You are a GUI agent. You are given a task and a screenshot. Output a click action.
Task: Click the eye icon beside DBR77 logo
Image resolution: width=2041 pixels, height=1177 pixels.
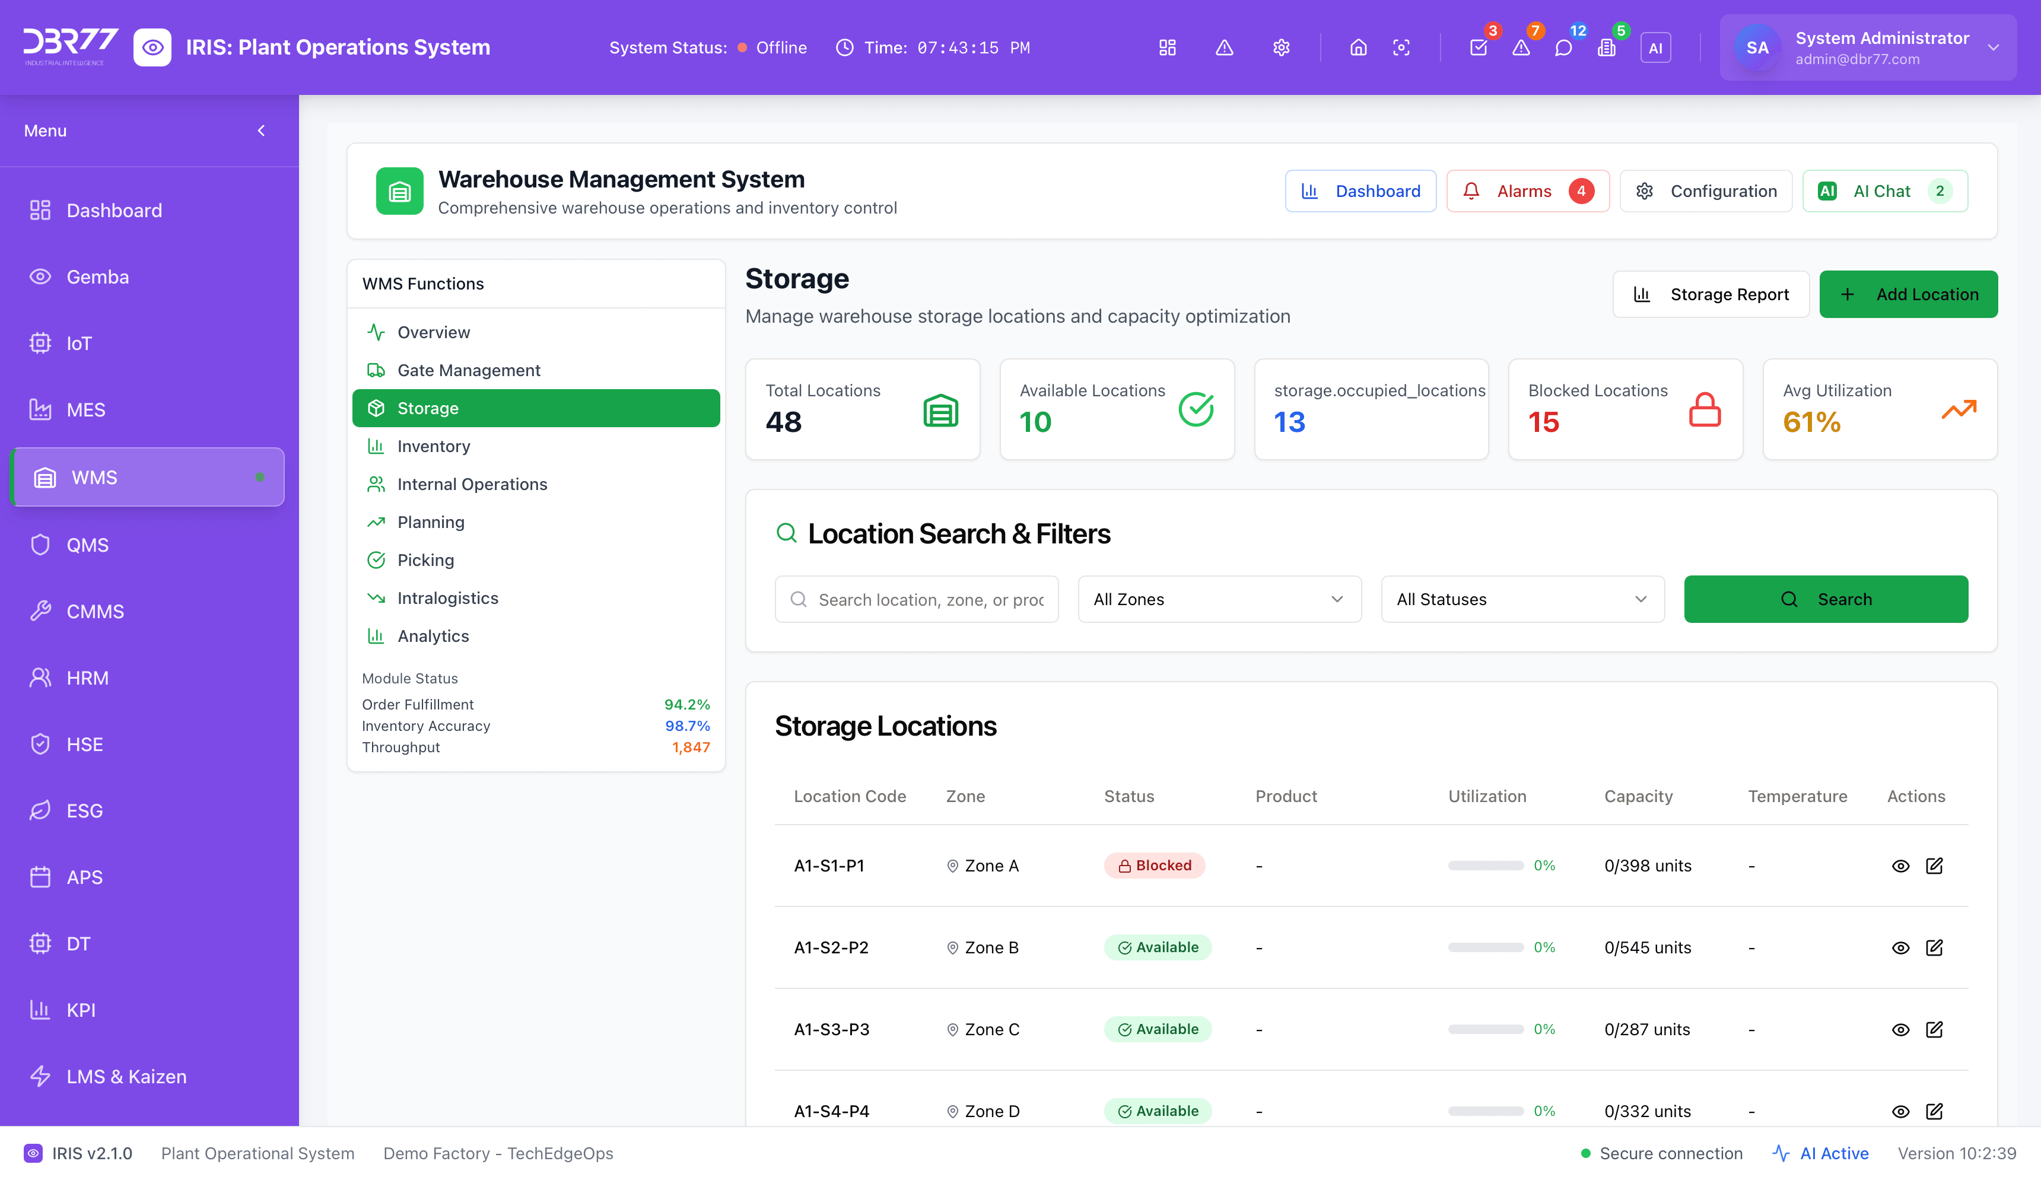tap(152, 47)
